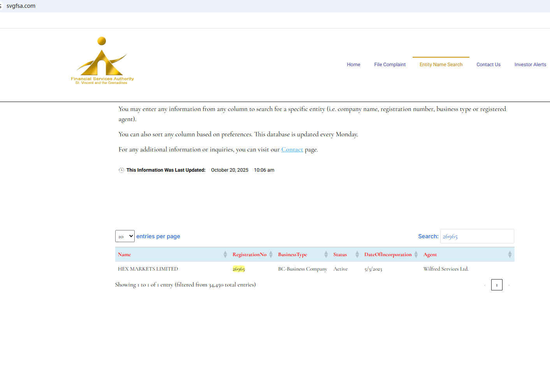Click the svgfsa.com address bar
The height and width of the screenshot is (378, 550).
click(21, 6)
